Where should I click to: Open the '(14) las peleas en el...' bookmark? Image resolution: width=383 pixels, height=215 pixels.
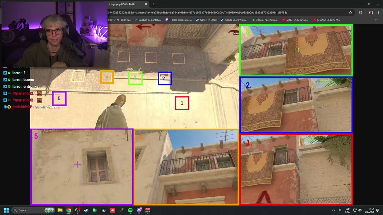(x=179, y=20)
